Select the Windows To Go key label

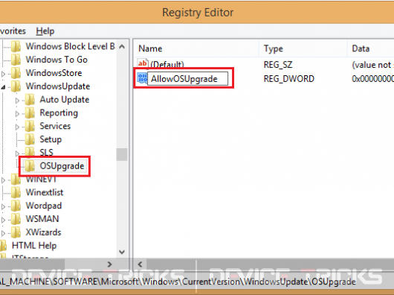coord(56,60)
